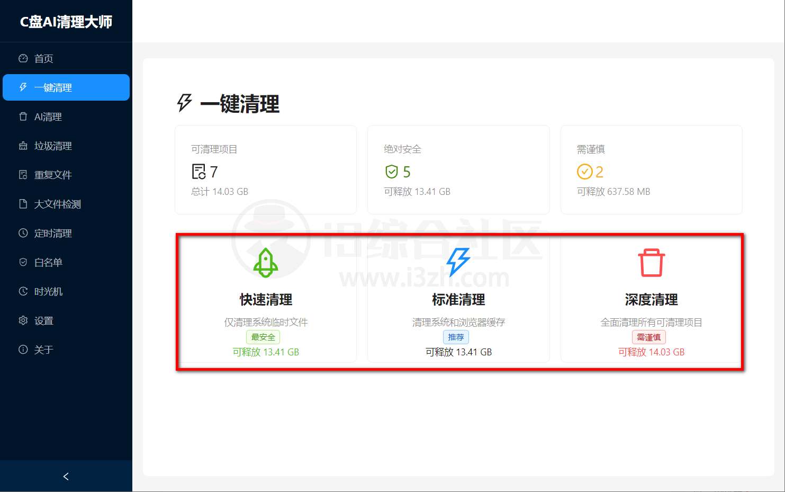Click the 推荐 badge under 标准清理
The width and height of the screenshot is (785, 492).
pyautogui.click(x=456, y=337)
